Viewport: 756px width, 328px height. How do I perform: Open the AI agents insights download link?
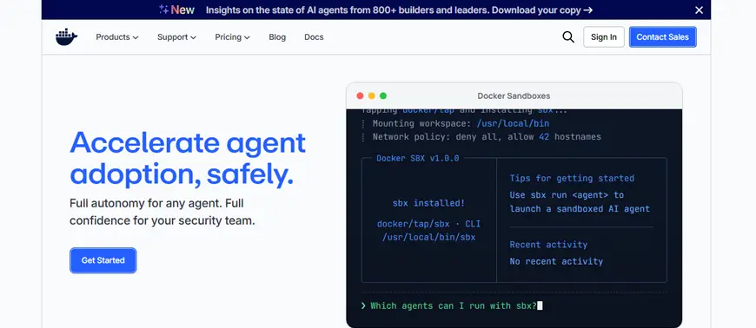point(399,10)
